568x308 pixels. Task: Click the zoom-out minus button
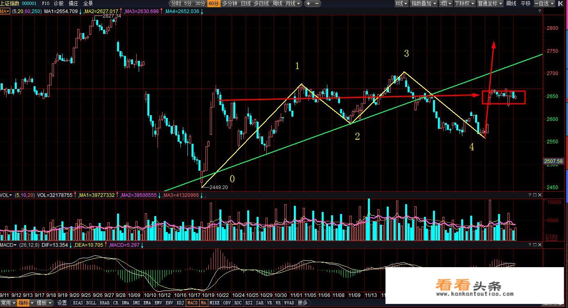click(316, 3)
